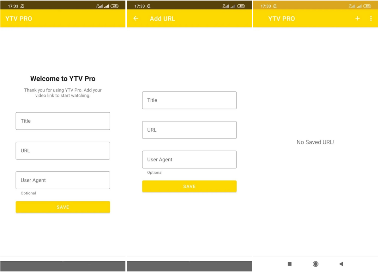
Task: Click the User Agent field on the welcome screen
Action: 63,180
